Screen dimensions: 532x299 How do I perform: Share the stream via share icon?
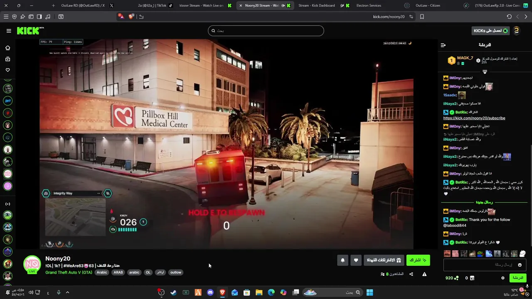pos(411,274)
